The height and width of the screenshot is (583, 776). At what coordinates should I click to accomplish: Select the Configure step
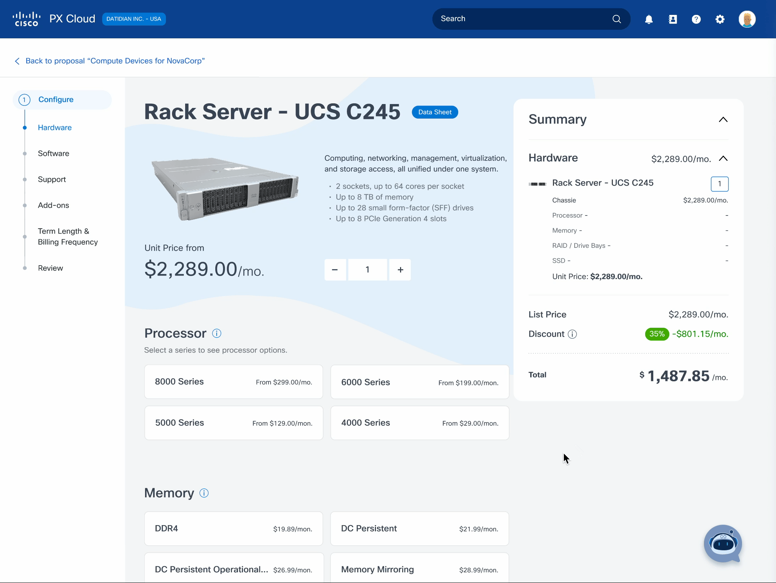[62, 100]
